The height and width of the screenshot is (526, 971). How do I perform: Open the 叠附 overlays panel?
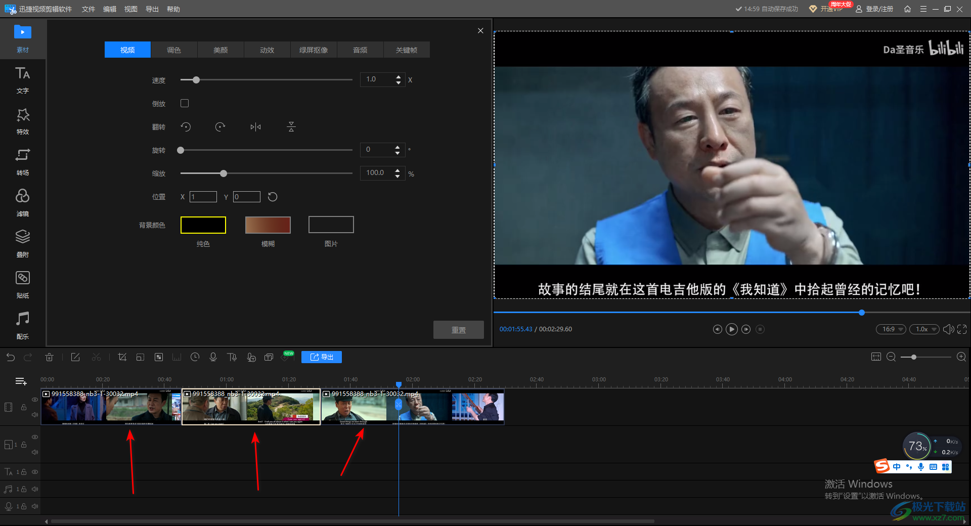tap(23, 244)
